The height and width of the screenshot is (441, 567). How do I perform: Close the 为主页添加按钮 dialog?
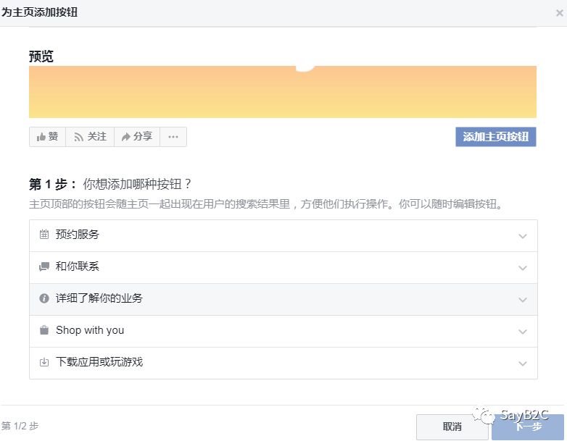point(560,13)
